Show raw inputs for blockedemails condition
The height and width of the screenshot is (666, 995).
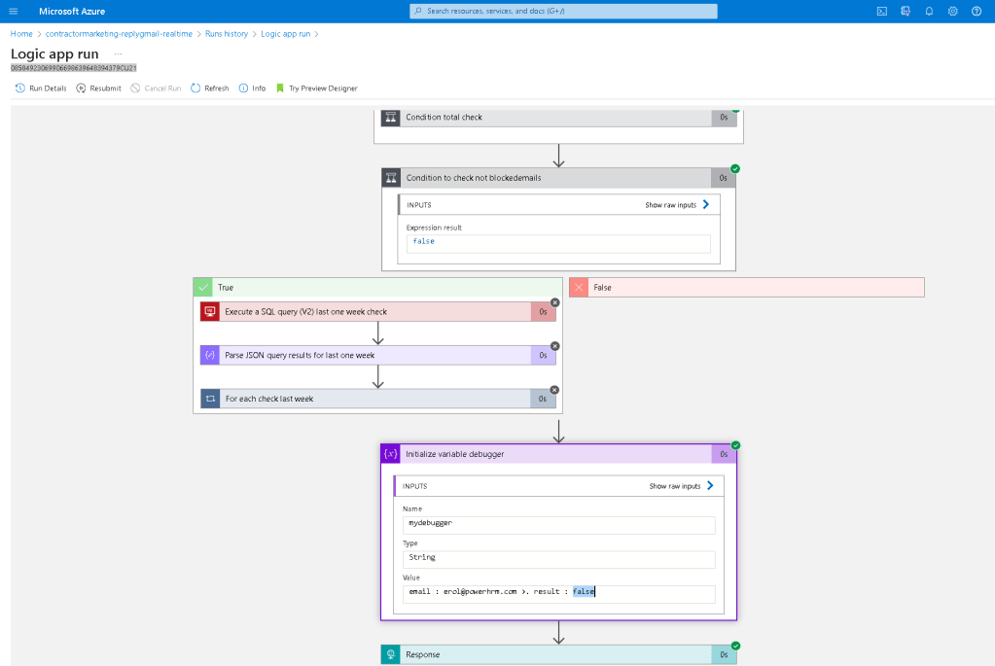point(678,205)
